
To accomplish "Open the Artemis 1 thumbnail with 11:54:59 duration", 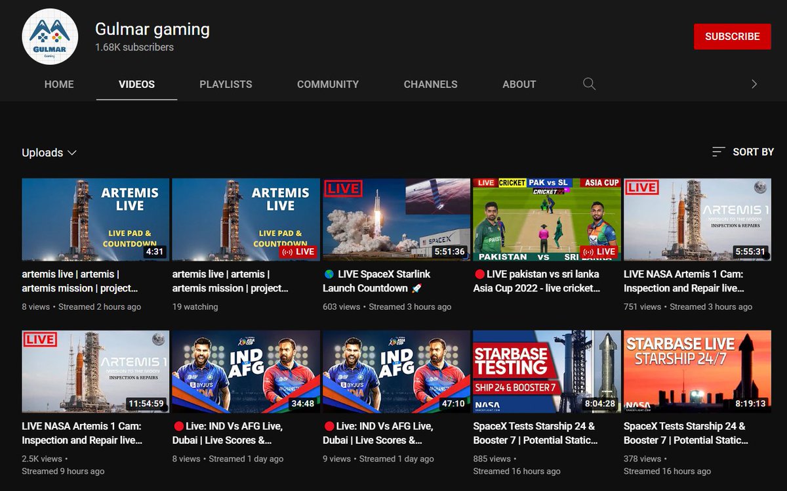I will (96, 372).
